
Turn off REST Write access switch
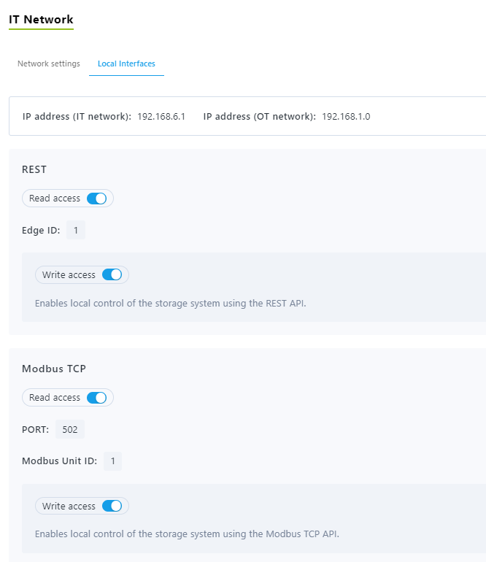pos(112,275)
